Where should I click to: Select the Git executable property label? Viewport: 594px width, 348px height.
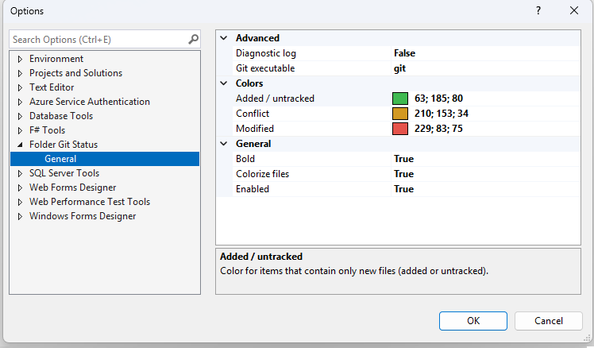(x=265, y=68)
